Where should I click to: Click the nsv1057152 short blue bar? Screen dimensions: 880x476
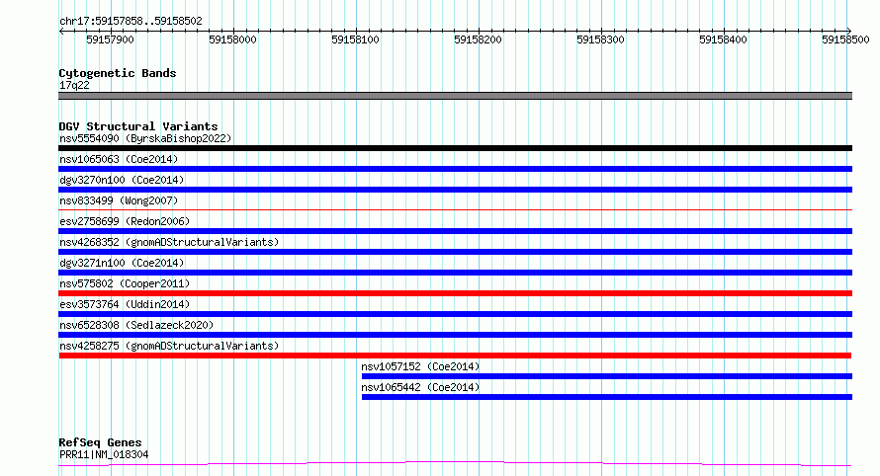607,376
